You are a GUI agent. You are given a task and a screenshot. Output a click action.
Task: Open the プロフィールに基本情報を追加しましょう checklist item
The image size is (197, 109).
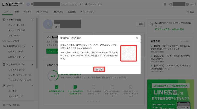point(112,91)
